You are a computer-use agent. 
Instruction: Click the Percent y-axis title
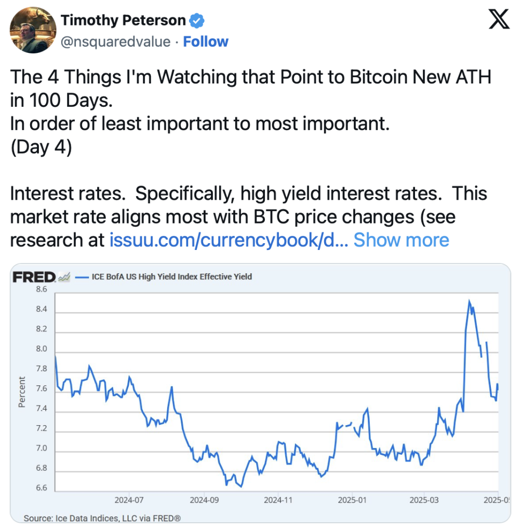22,392
